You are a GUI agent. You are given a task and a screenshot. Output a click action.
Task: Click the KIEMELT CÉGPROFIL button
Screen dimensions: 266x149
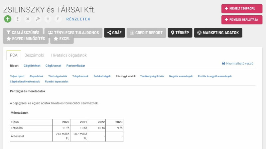(242, 9)
